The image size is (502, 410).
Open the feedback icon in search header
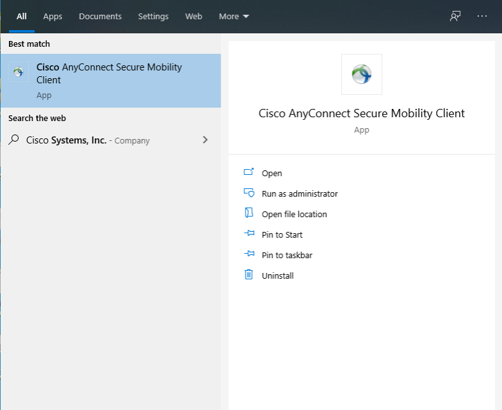(455, 17)
